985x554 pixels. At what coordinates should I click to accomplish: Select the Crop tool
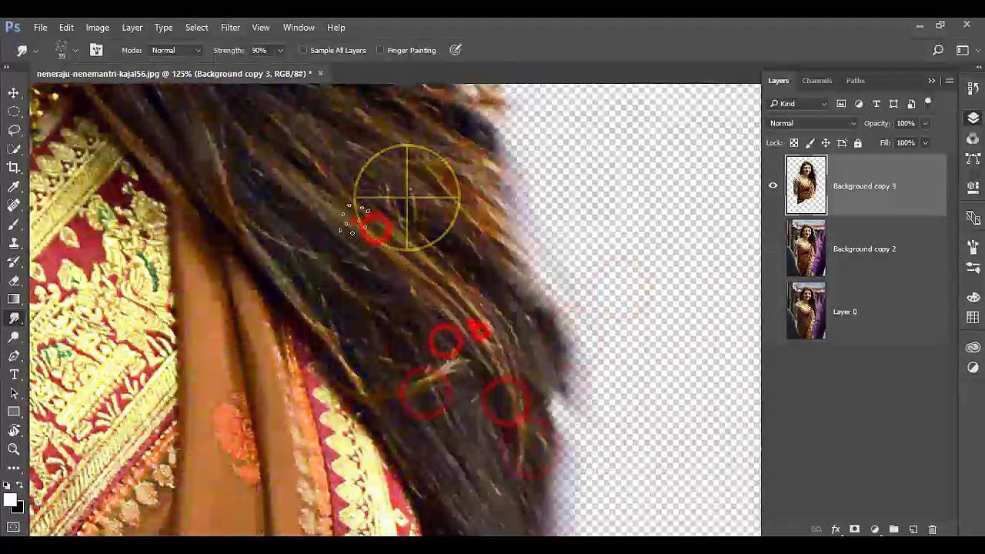click(14, 168)
